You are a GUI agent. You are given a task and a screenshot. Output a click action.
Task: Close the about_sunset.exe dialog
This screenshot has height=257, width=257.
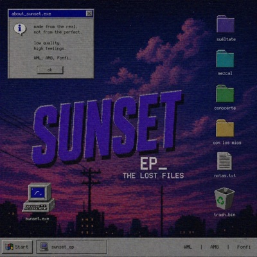(x=89, y=13)
